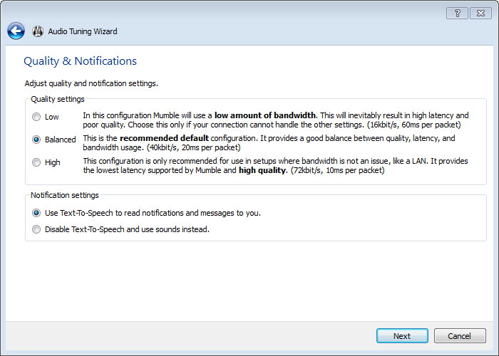This screenshot has width=499, height=356.
Task: Click the high quality LAN description text
Action: (276, 165)
